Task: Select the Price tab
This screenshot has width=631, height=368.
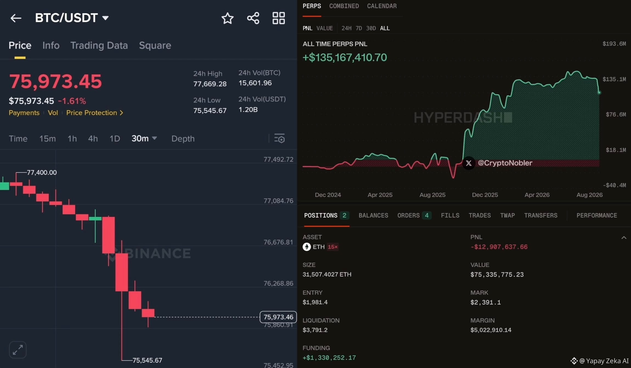Action: pos(20,45)
